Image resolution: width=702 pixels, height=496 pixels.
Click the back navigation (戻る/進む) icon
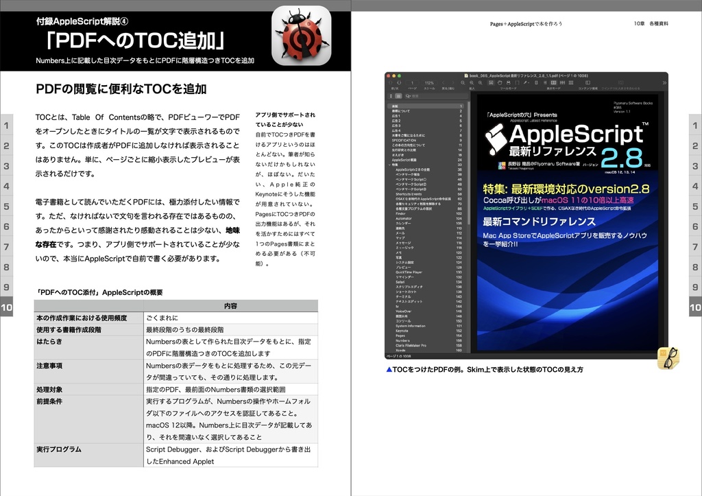(x=444, y=82)
